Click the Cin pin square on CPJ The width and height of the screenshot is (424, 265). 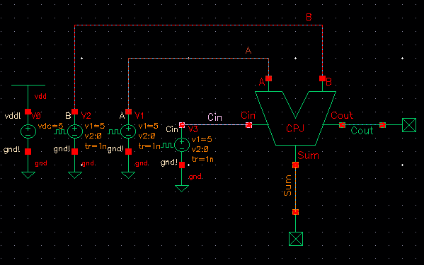click(248, 125)
